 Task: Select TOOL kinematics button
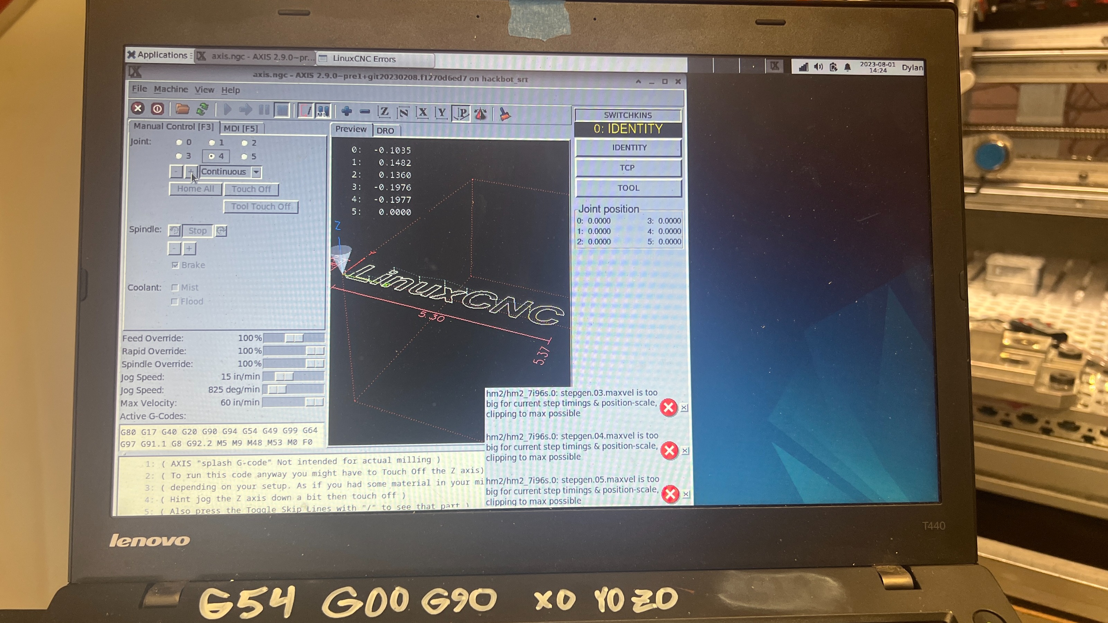coord(628,188)
